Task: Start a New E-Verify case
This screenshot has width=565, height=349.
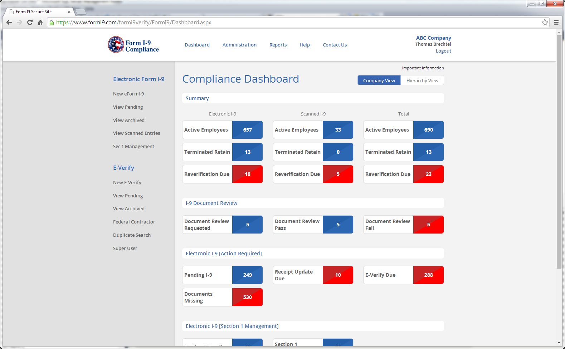Action: pyautogui.click(x=127, y=183)
